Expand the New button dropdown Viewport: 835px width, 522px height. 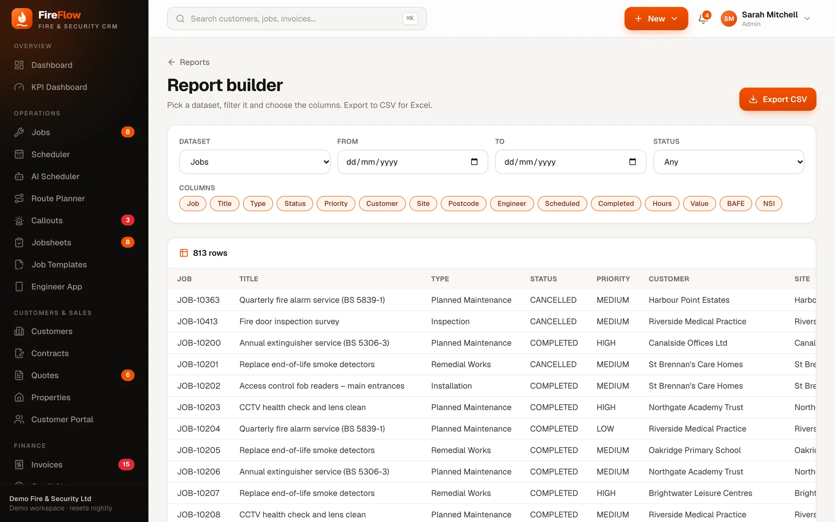click(656, 19)
